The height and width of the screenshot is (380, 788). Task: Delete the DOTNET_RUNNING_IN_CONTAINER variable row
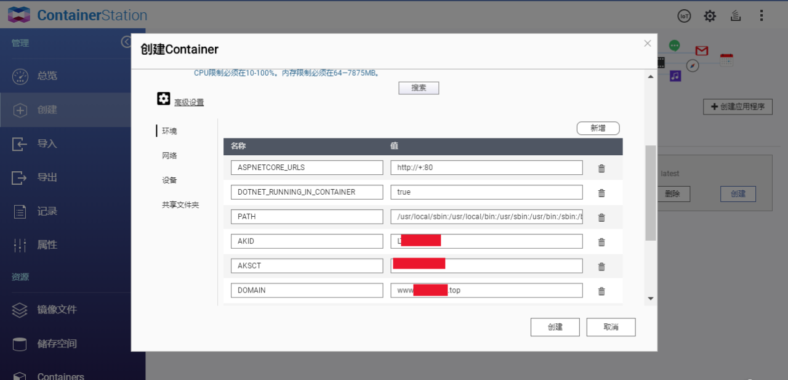pos(601,193)
